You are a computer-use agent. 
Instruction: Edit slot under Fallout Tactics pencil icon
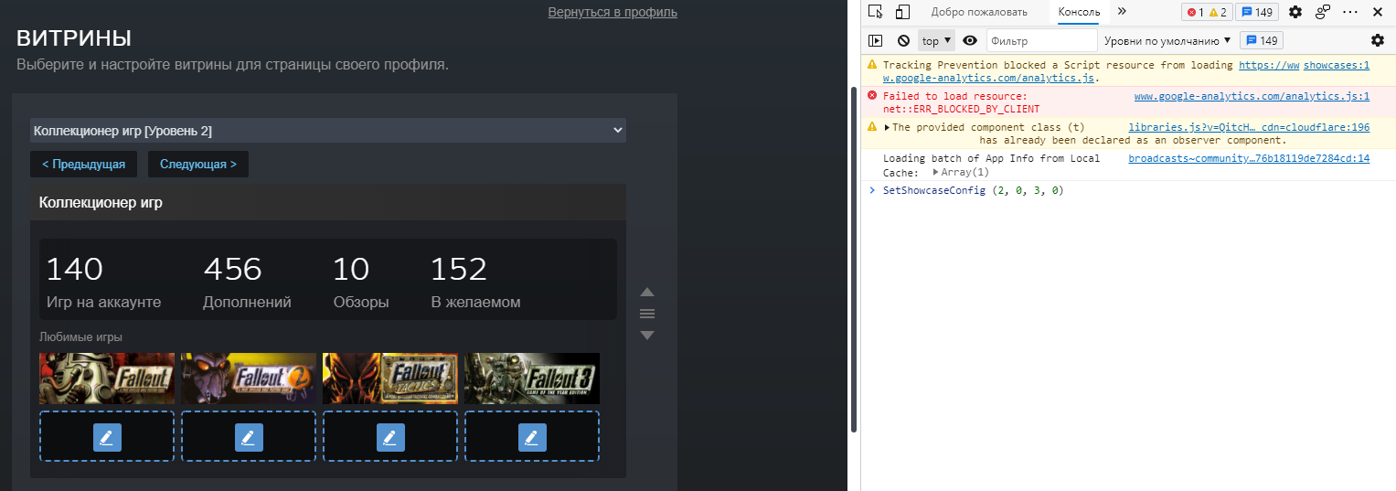(390, 437)
